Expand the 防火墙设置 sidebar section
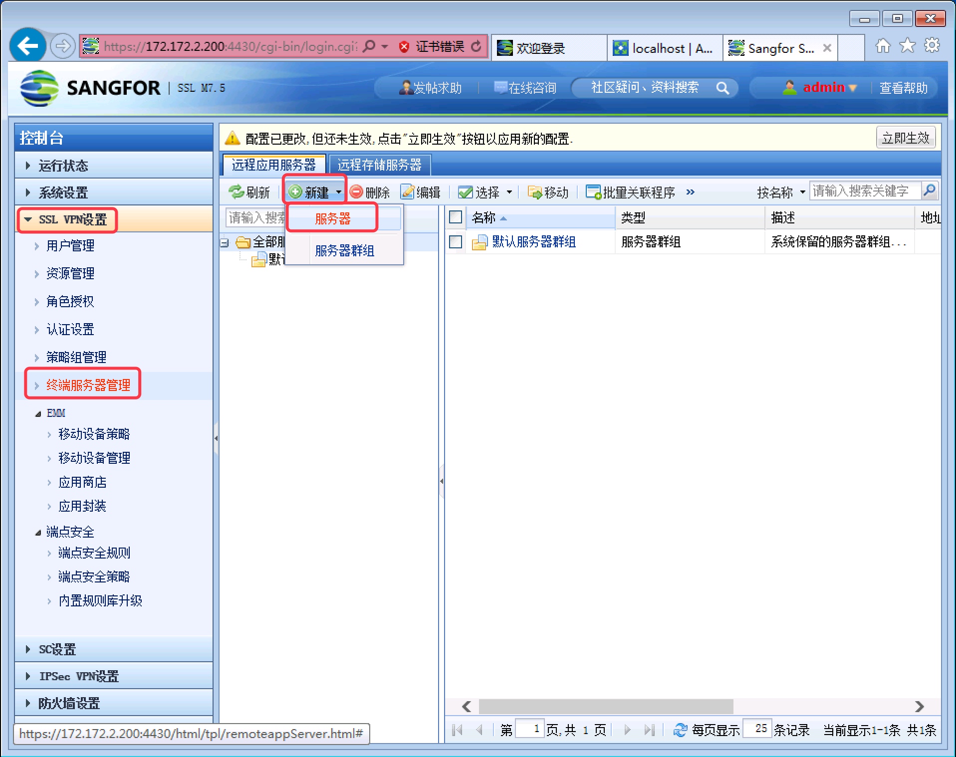956x757 pixels. tap(114, 703)
